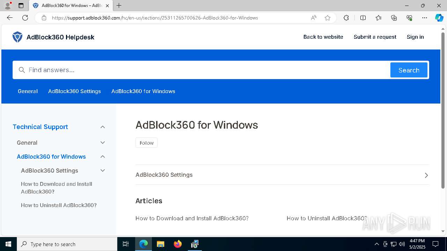Open taskbar clock and date
The height and width of the screenshot is (251, 447).
[417, 244]
